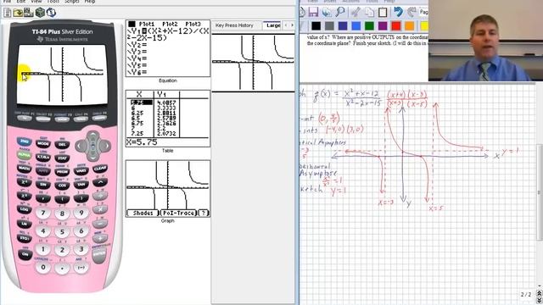Click the PoI-Trace button under the graph
Image resolution: width=543 pixels, height=305 pixels.
pyautogui.click(x=179, y=213)
